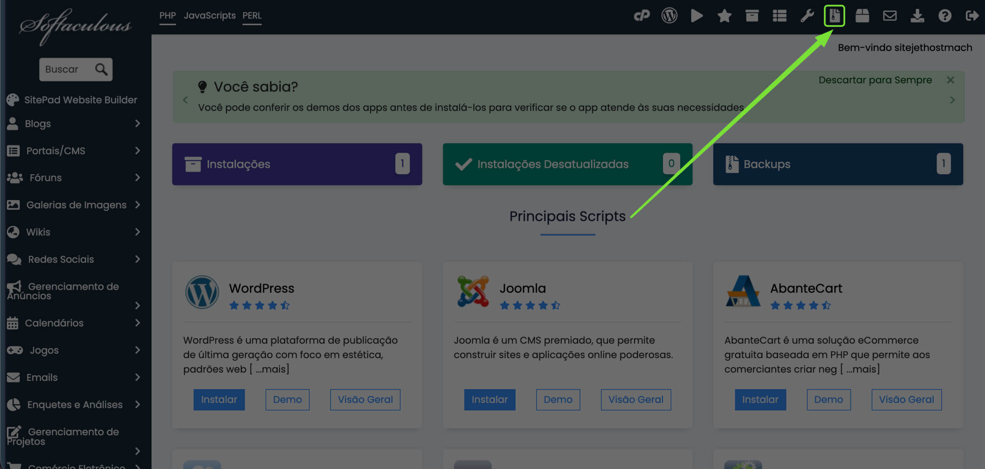Show next tip with right arrow

(x=953, y=100)
